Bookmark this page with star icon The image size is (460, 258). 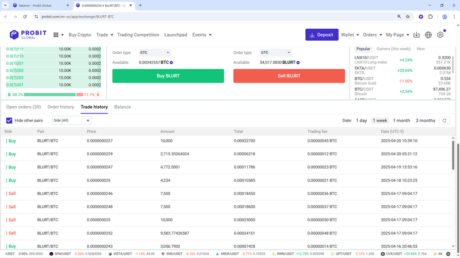point(408,17)
